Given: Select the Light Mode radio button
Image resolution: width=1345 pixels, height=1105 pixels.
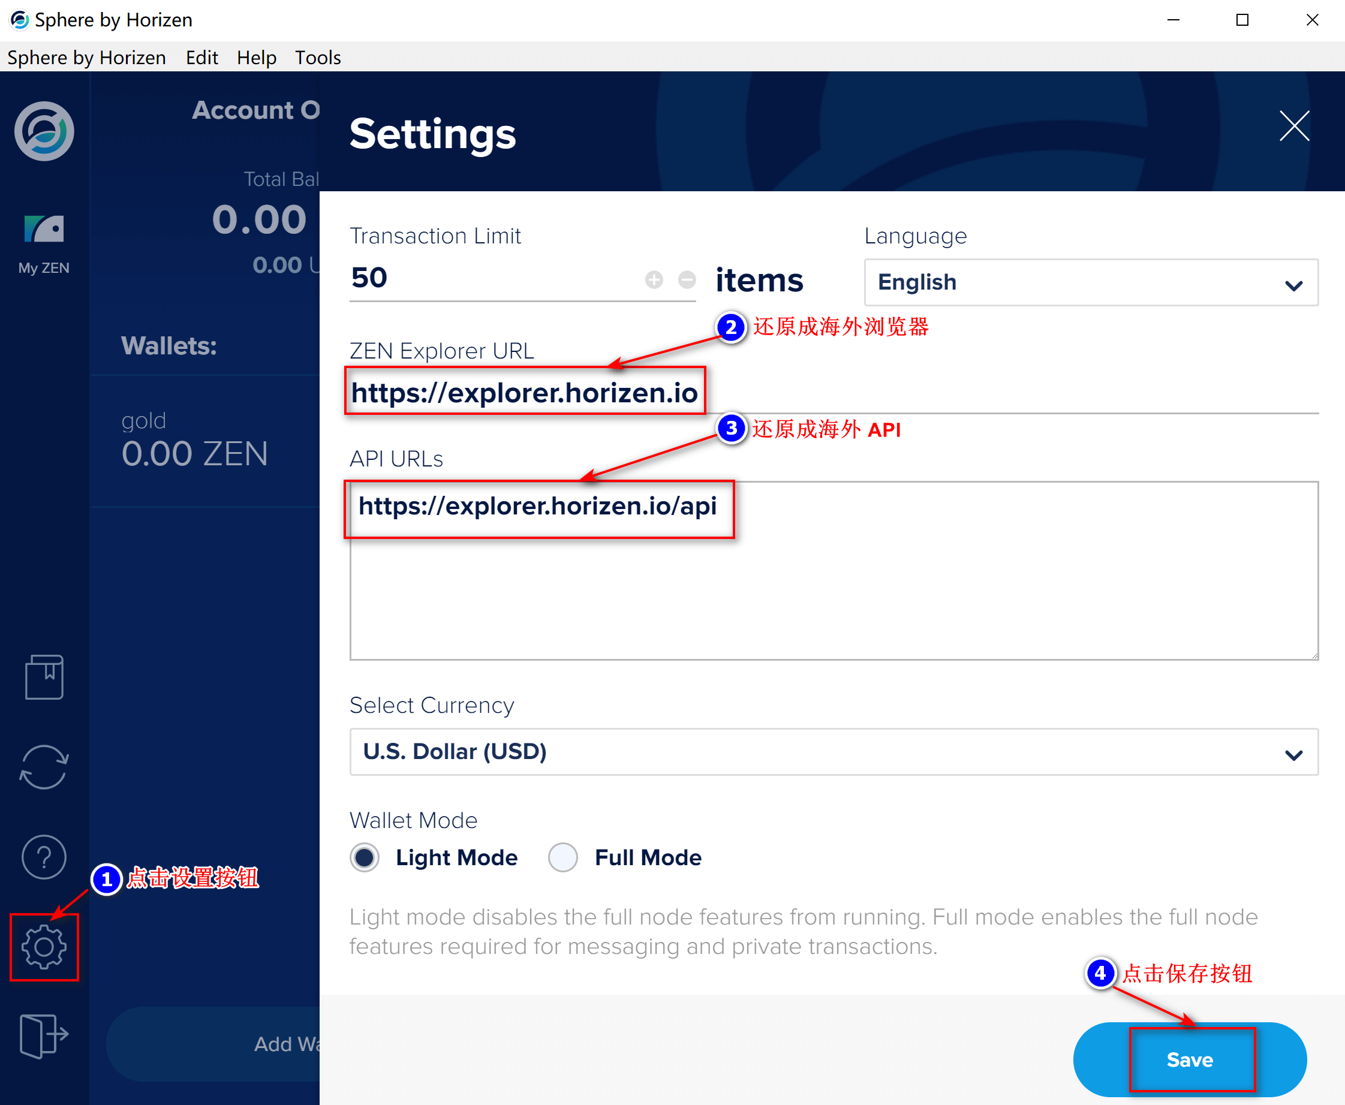Looking at the screenshot, I should [365, 857].
